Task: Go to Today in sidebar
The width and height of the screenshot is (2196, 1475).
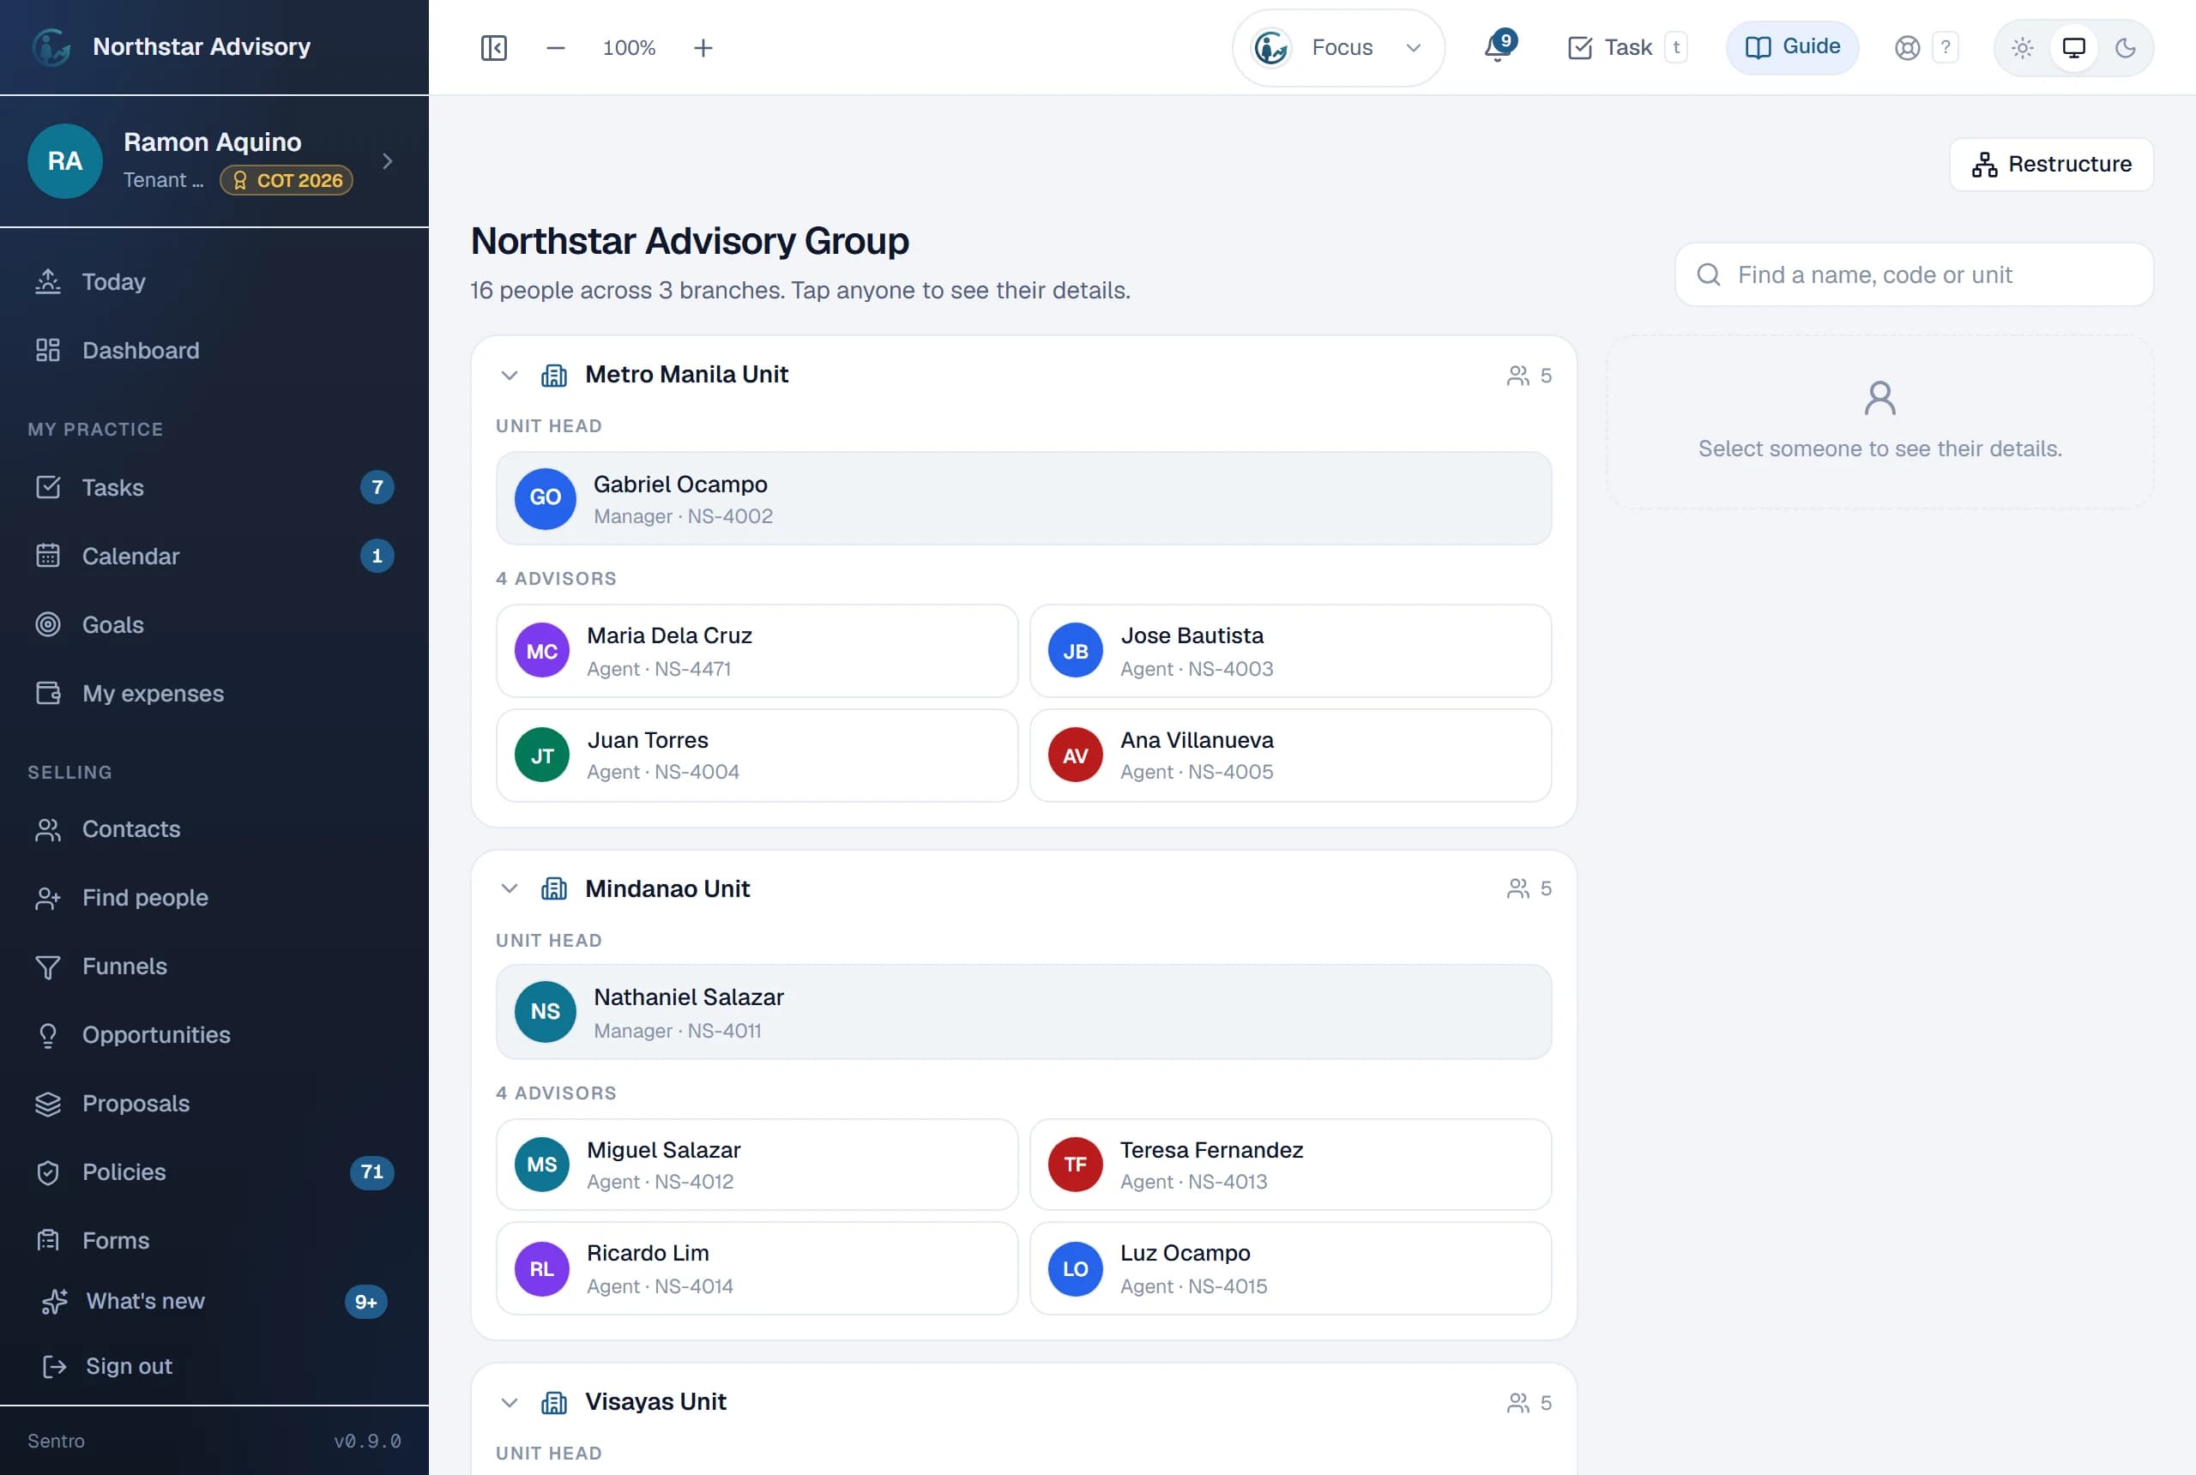Action: (214, 282)
